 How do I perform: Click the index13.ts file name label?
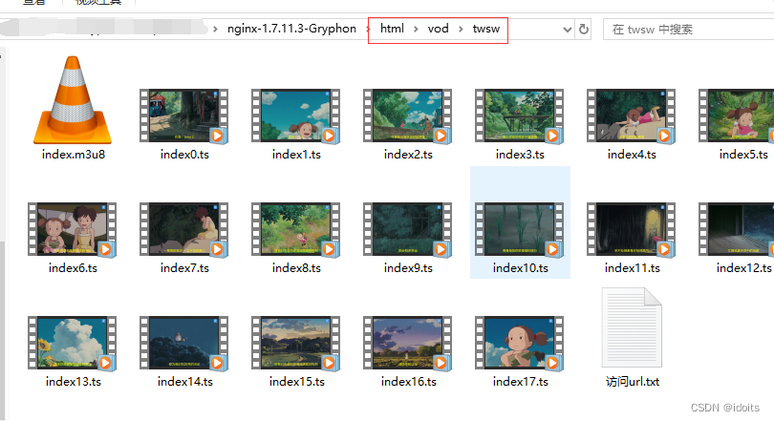tap(73, 382)
